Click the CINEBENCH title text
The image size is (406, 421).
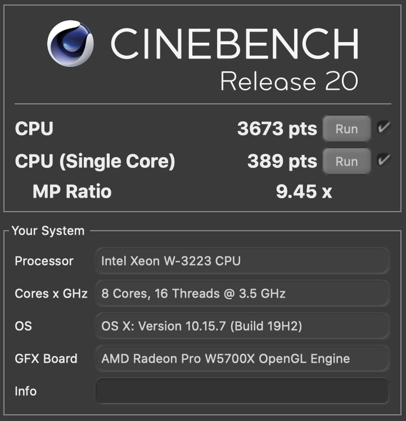tap(234, 43)
